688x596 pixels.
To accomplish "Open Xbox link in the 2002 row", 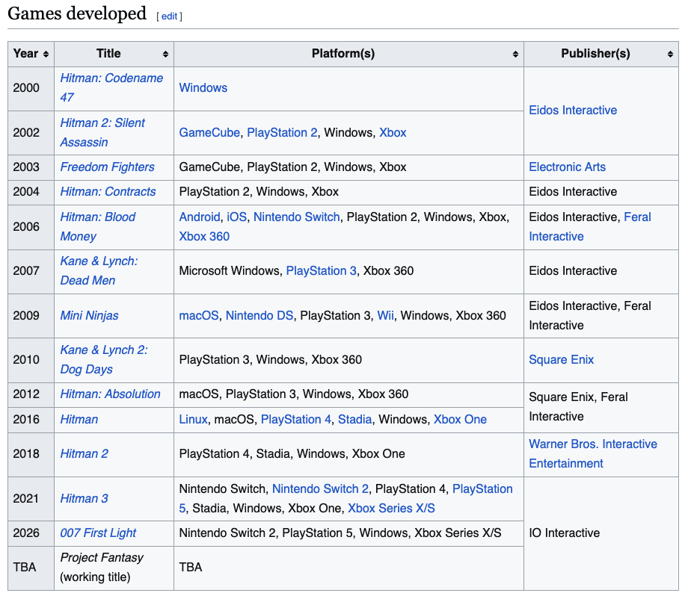I will tap(393, 132).
